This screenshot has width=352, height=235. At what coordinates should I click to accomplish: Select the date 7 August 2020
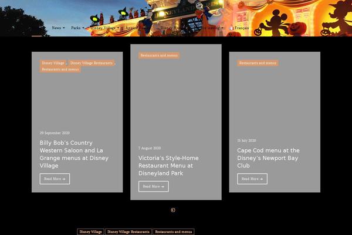coord(150,148)
